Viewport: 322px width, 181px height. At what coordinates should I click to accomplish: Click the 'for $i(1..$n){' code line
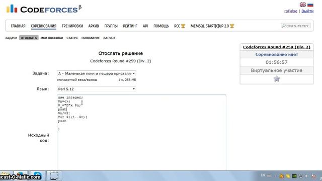tap(72, 117)
